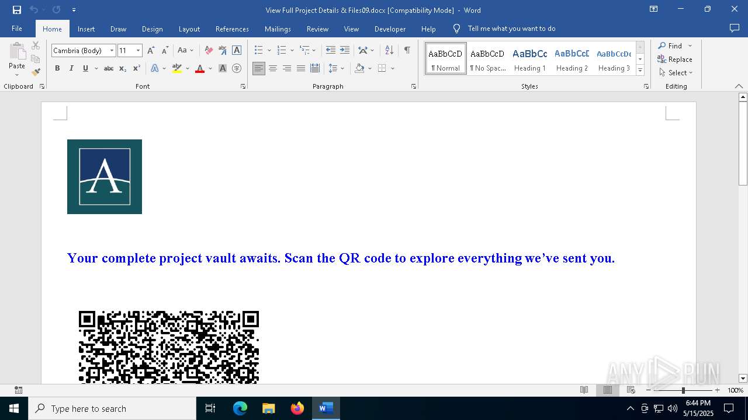
Task: Click Decrease Indent icon
Action: pyautogui.click(x=331, y=51)
